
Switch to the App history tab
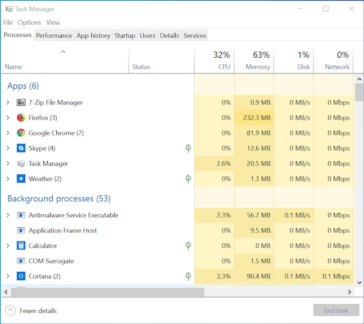(93, 35)
